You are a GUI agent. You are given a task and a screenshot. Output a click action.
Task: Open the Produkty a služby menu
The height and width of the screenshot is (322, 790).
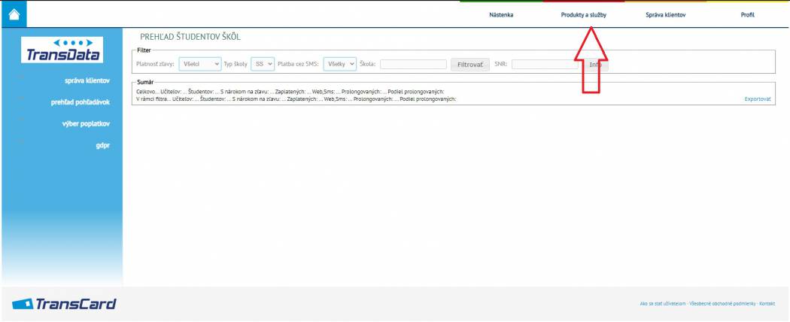coord(583,15)
